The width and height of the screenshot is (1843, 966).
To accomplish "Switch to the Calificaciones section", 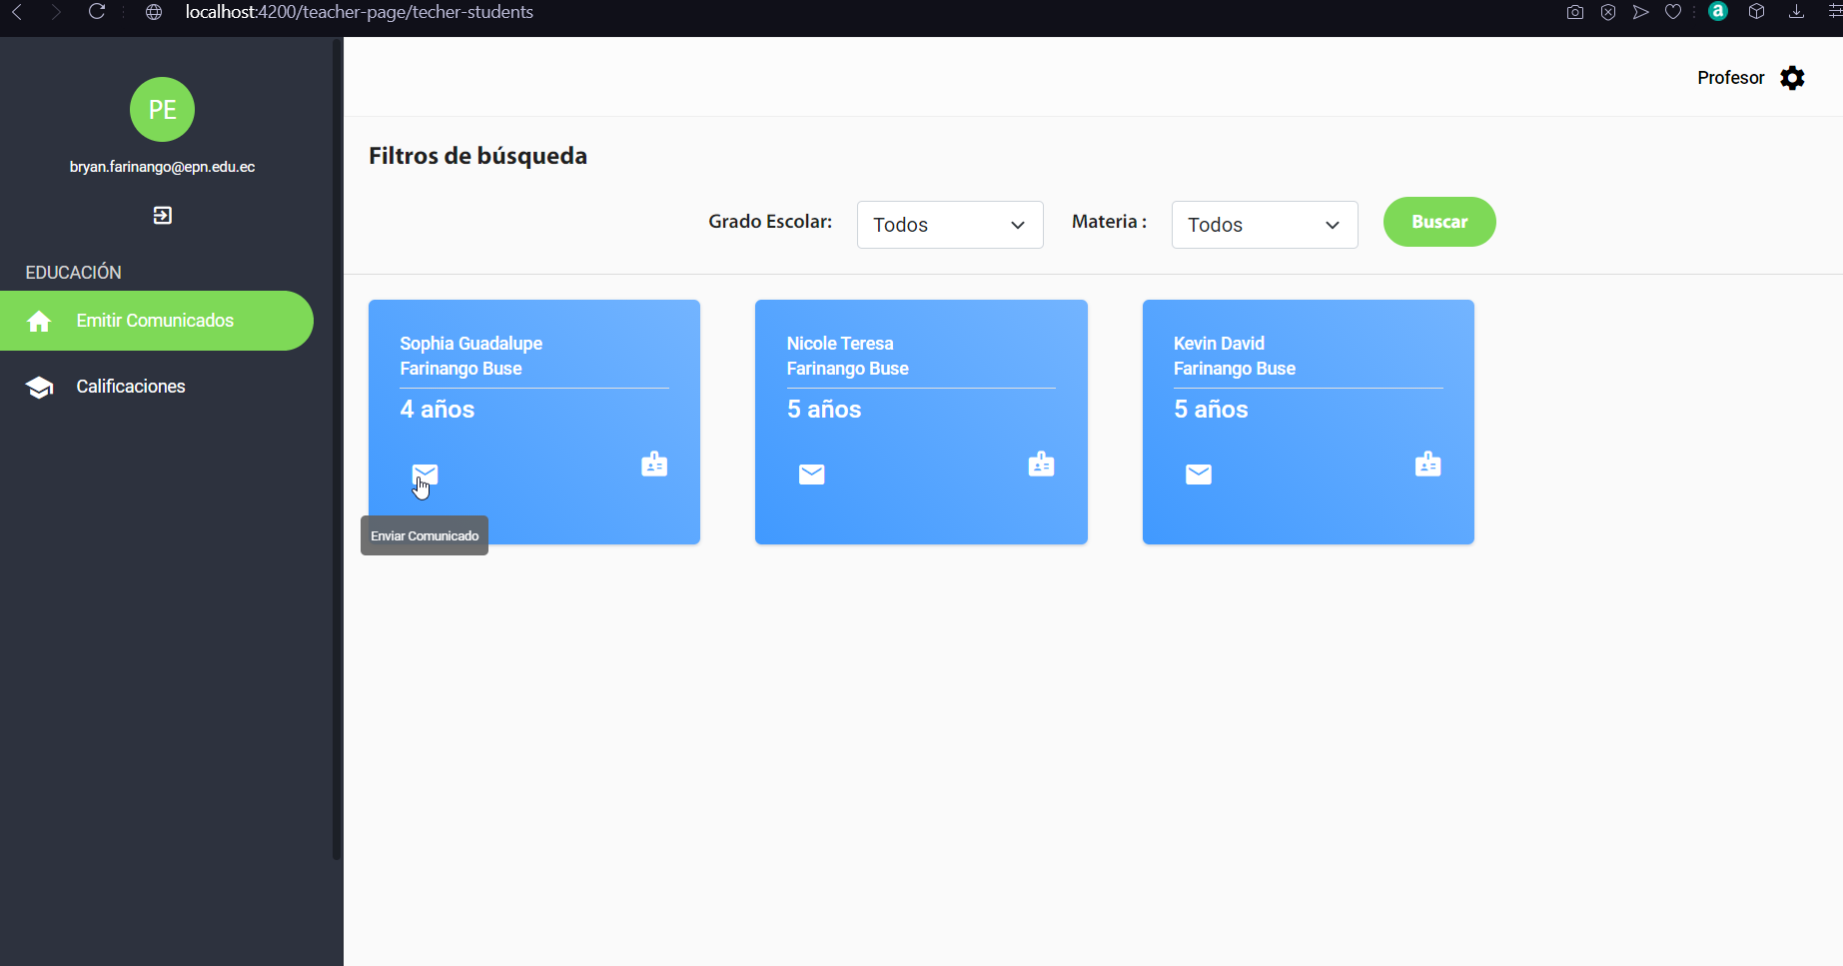I will coord(130,387).
